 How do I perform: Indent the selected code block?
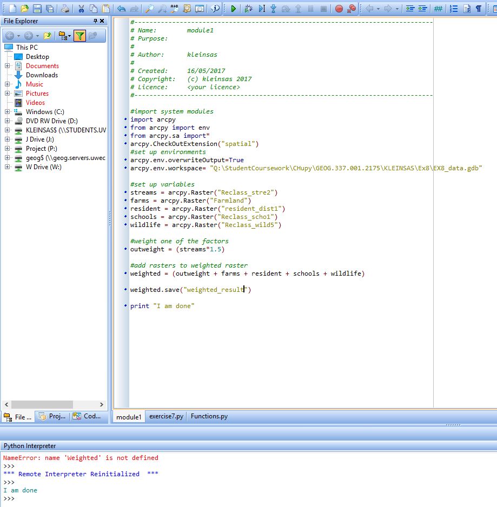point(422,9)
